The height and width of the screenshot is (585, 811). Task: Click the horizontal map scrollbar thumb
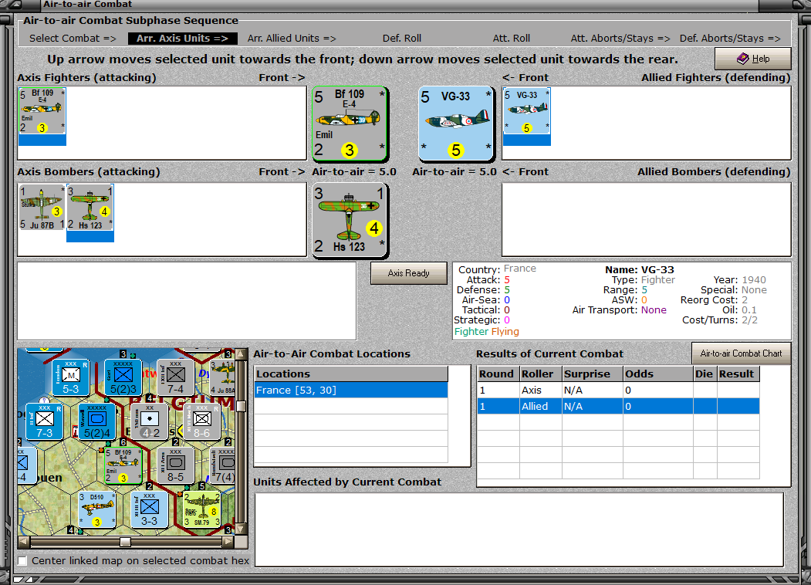(125, 542)
